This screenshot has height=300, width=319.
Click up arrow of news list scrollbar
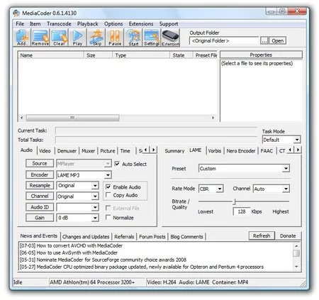click(296, 246)
